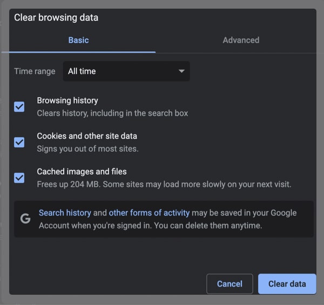Toggle the Cookies and other site data checkbox

pyautogui.click(x=19, y=143)
